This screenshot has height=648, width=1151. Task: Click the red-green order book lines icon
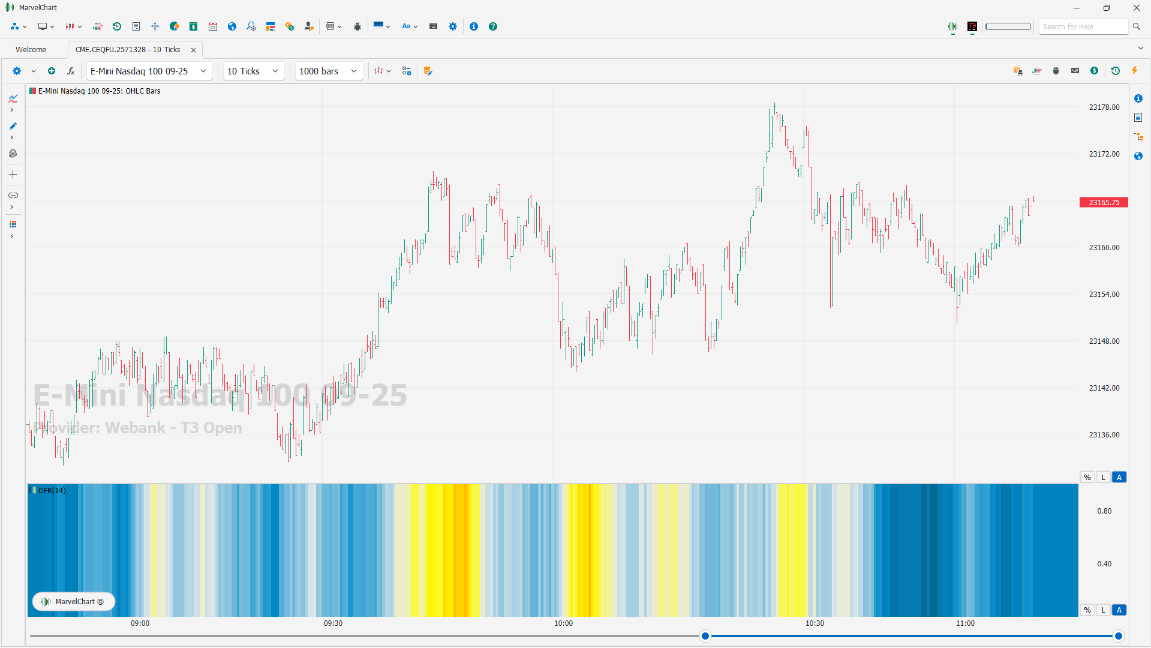point(98,26)
